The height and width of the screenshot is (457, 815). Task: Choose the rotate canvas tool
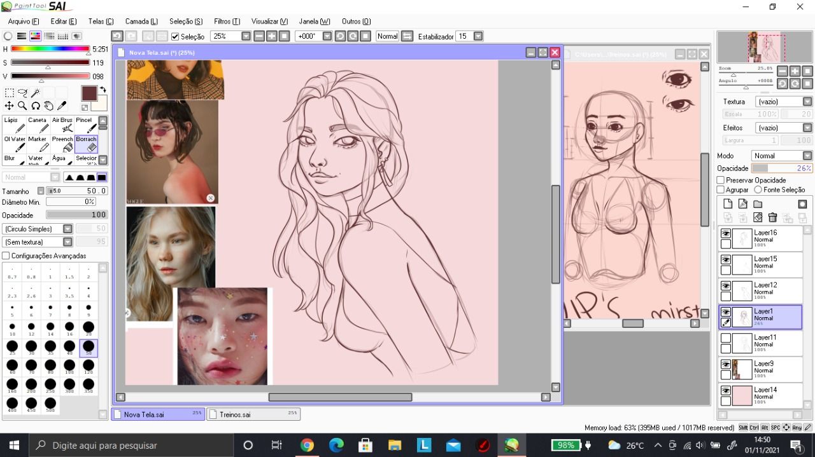36,106
